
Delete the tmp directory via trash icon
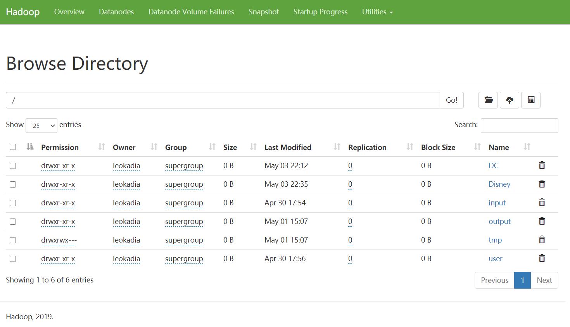pos(542,240)
